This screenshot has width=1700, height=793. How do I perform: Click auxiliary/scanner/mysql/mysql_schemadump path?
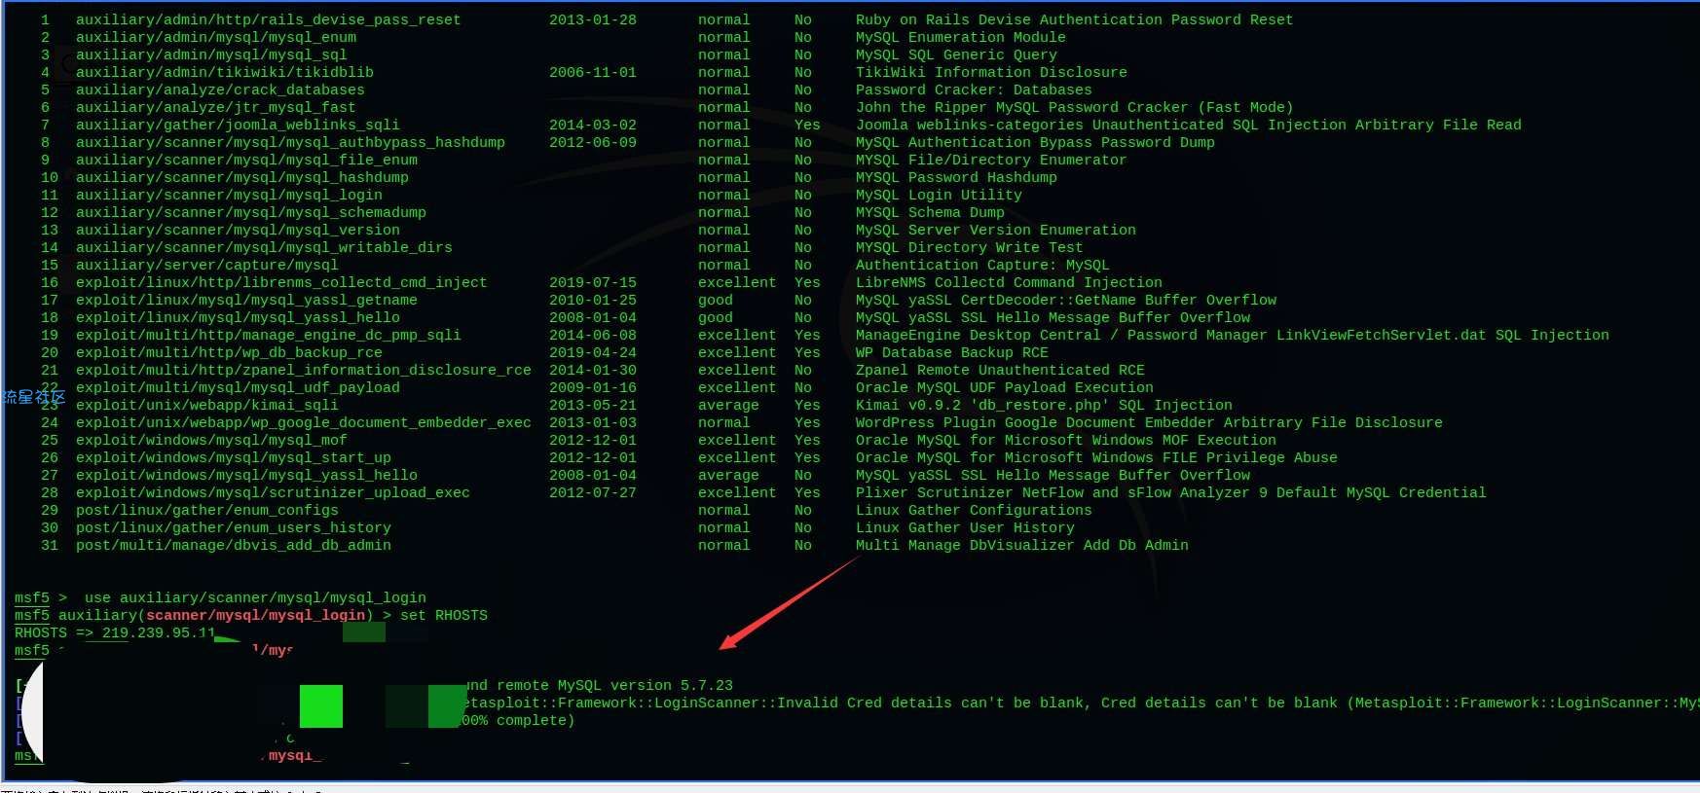[x=251, y=212]
